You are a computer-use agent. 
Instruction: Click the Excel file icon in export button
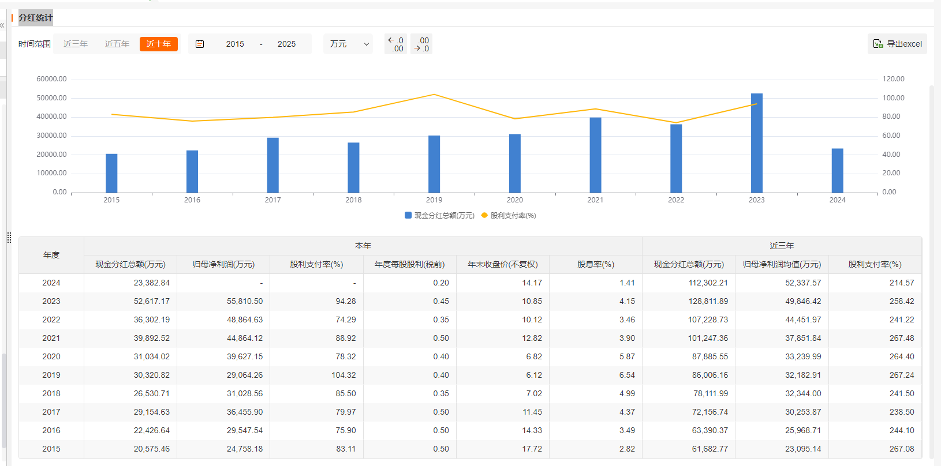(x=877, y=44)
